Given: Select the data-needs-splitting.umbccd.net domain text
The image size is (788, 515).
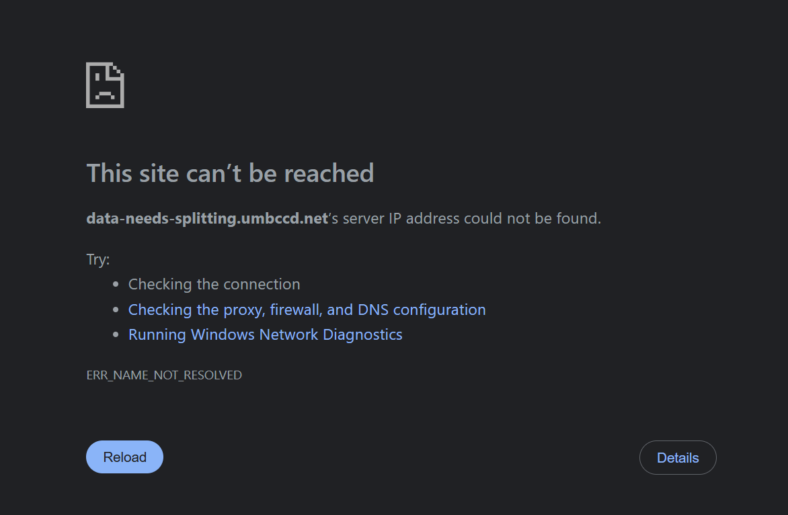Looking at the screenshot, I should pos(206,218).
